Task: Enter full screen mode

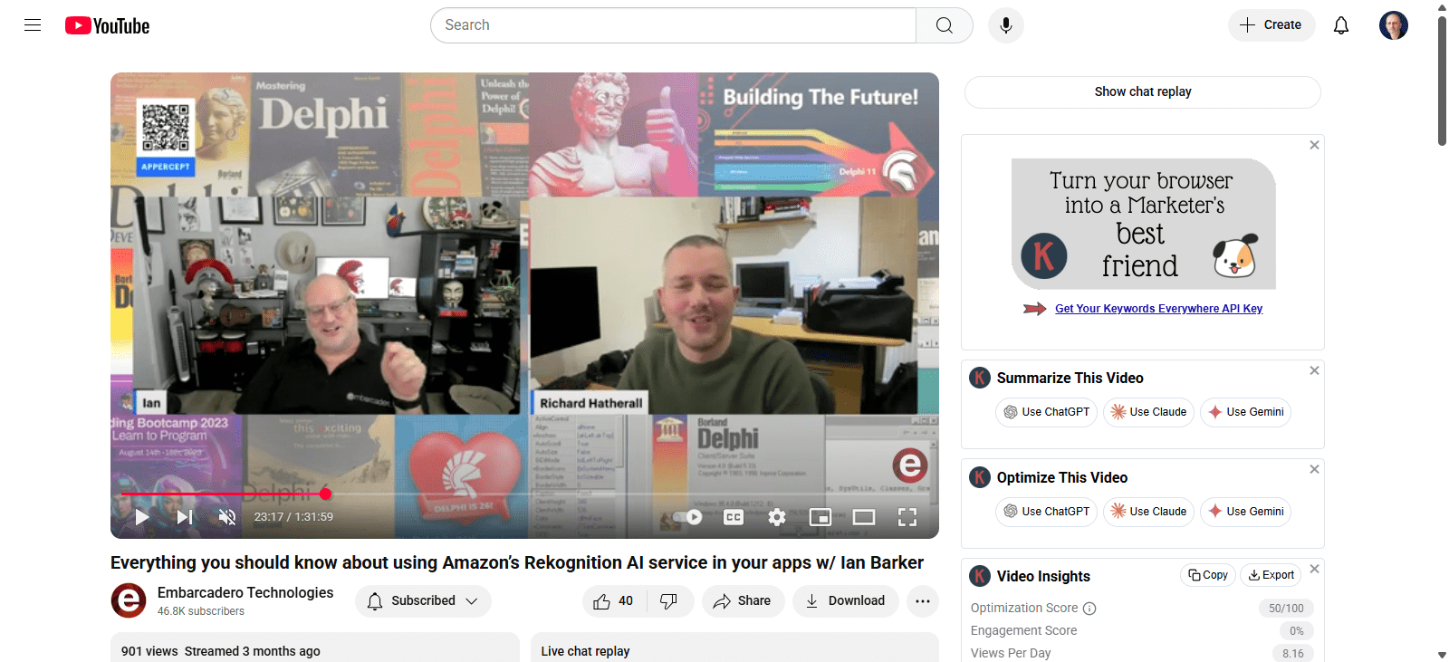Action: pyautogui.click(x=907, y=517)
